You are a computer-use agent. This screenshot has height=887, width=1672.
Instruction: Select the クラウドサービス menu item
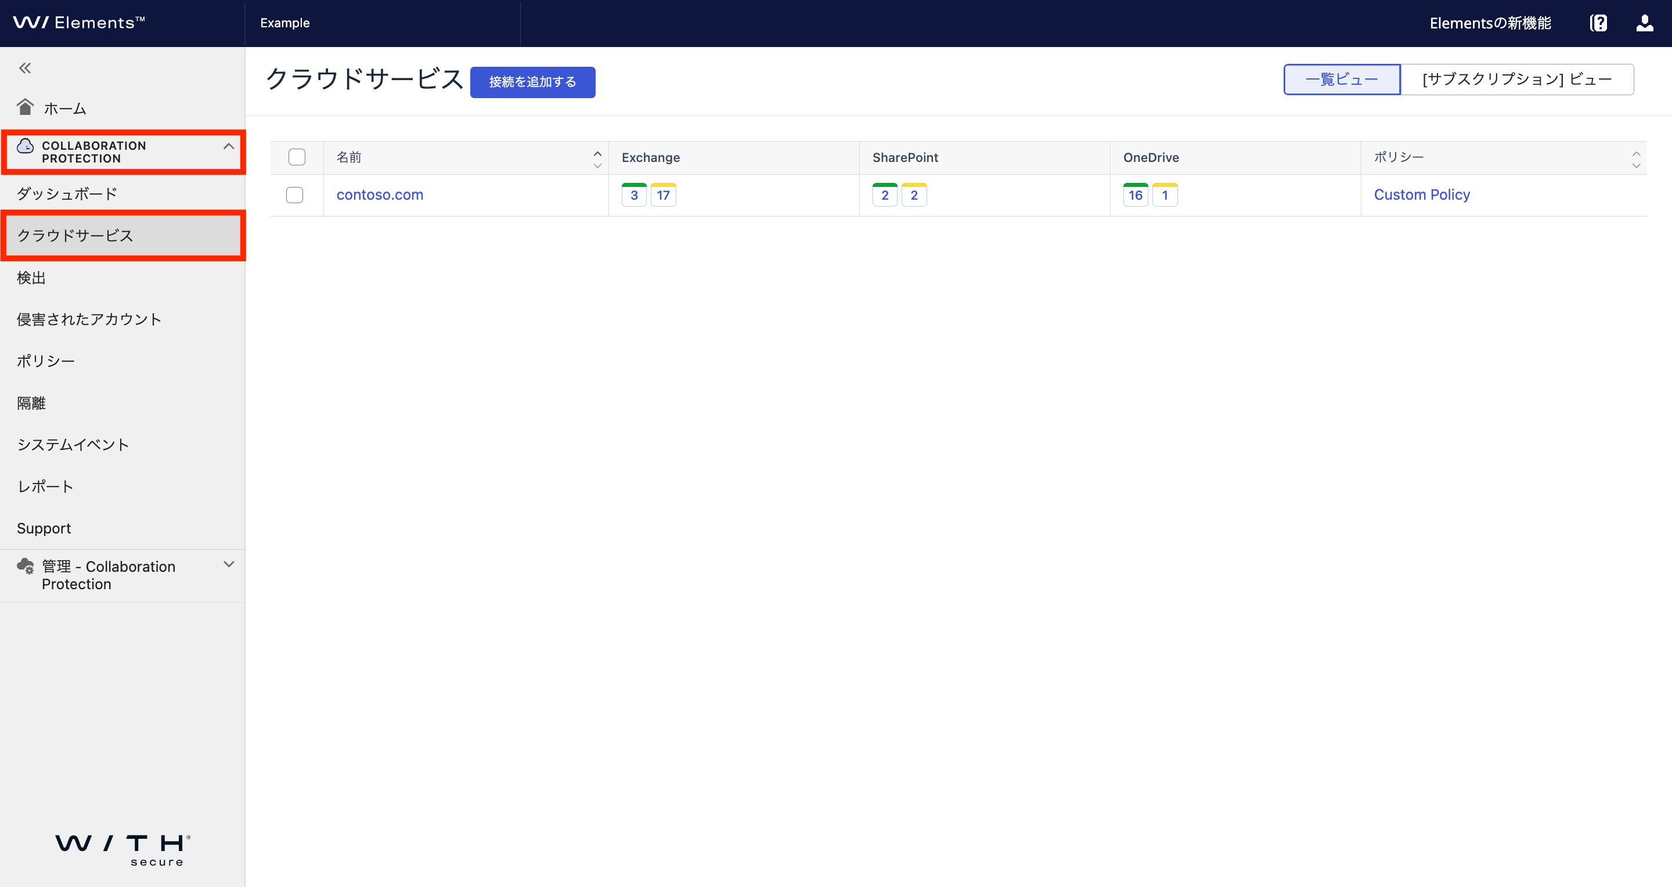click(x=122, y=236)
